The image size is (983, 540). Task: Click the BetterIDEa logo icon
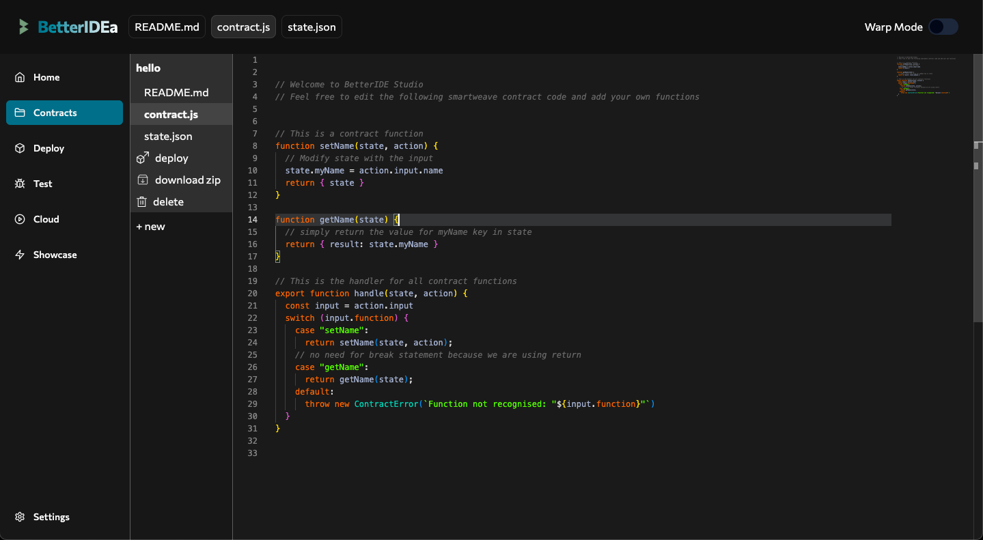click(x=24, y=27)
